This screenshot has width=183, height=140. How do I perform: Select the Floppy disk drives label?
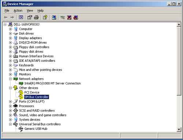(x=31, y=52)
